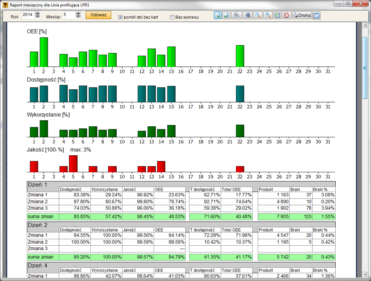The height and width of the screenshot is (281, 371).
Task: Click Day 4 Zmiana 1 product 2 466
Action: [x=273, y=276]
